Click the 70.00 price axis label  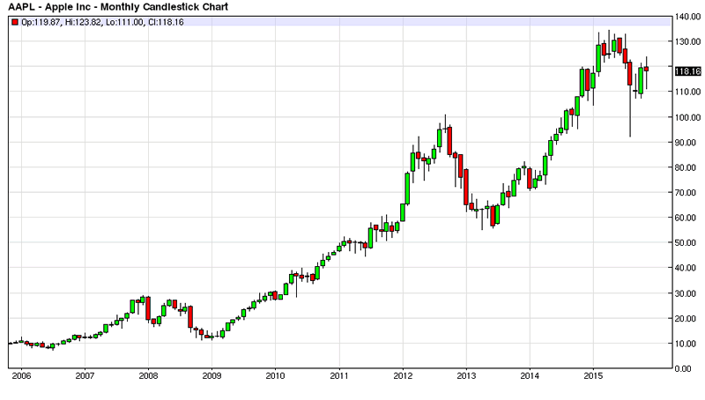click(686, 192)
